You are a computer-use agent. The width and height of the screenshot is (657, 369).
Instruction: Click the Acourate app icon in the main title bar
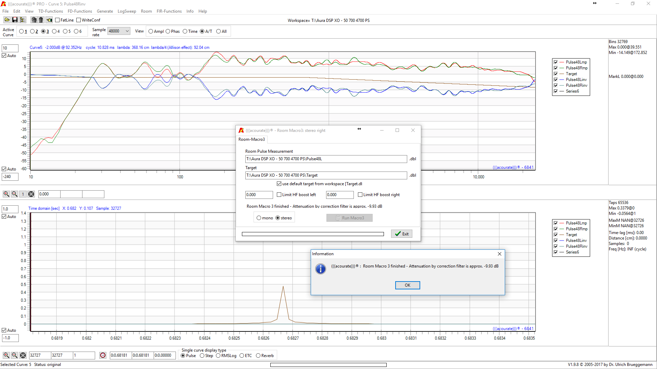point(3,4)
